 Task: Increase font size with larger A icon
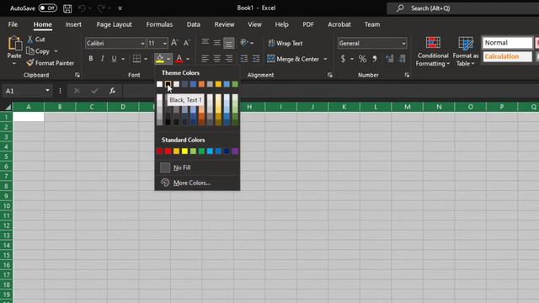(x=174, y=43)
